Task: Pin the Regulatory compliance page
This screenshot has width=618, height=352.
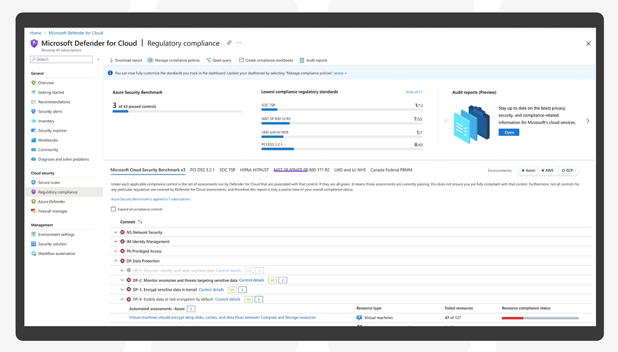Action: [x=229, y=43]
